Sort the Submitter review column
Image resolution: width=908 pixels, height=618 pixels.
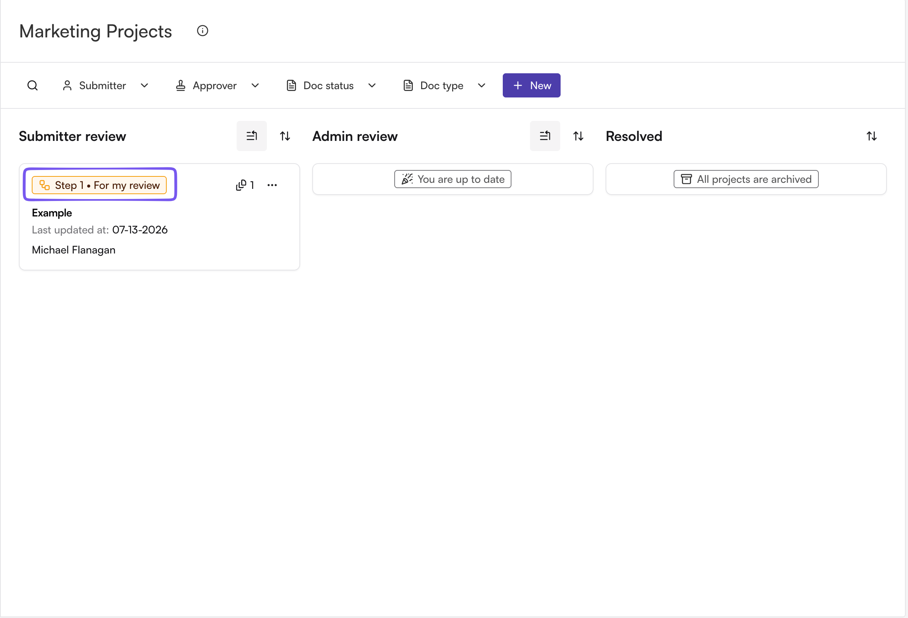(285, 136)
